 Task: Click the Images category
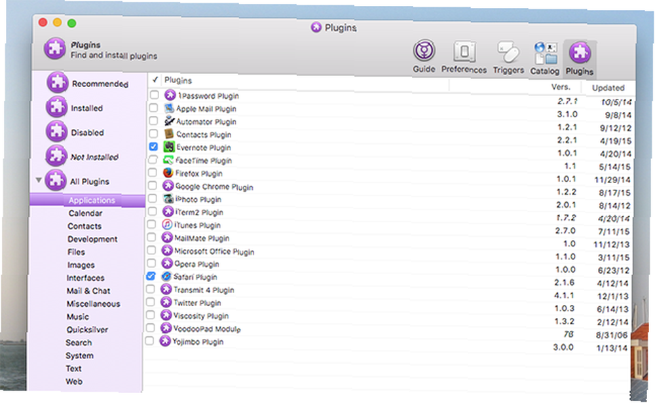81,264
